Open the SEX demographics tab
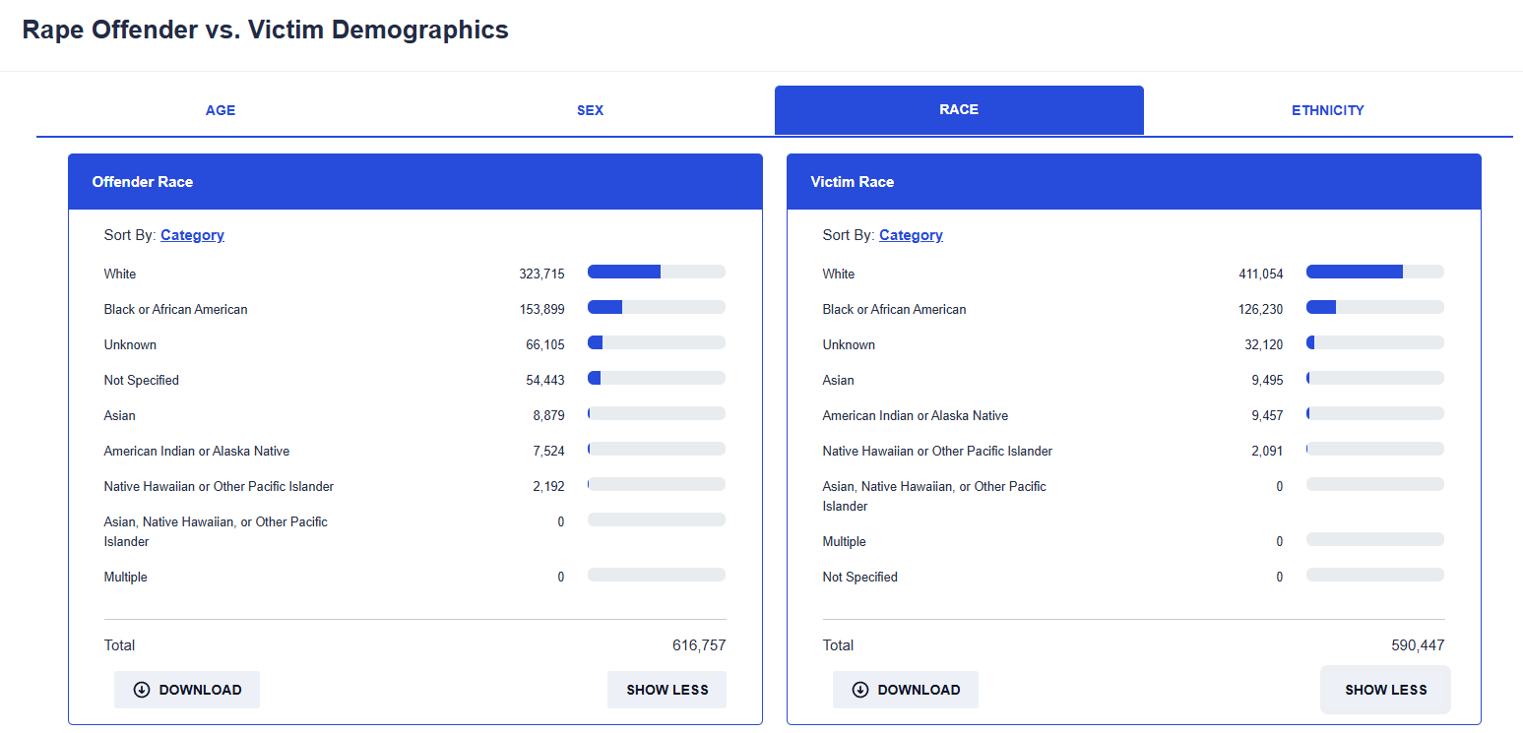 coord(590,110)
